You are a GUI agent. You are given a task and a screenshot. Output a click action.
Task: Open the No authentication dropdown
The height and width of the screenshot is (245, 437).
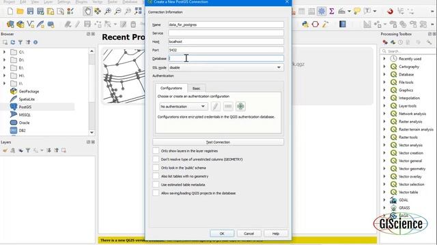[184, 106]
